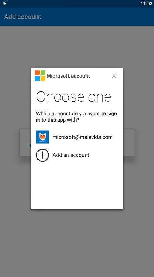Click the dimmed card edge left of the dialog
Viewport: 154px width, 277px height.
click(x=25, y=142)
